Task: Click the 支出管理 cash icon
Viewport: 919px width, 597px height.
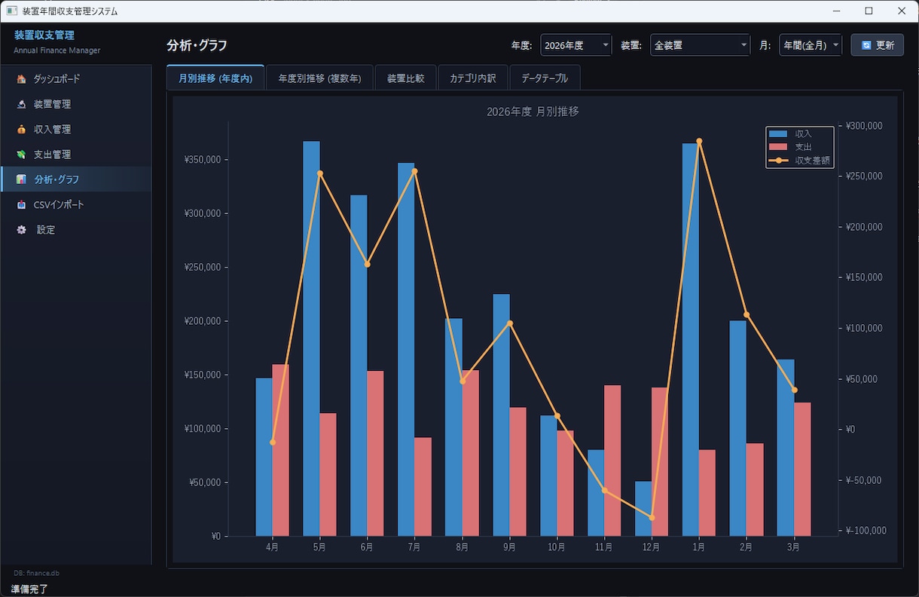Action: click(x=21, y=155)
